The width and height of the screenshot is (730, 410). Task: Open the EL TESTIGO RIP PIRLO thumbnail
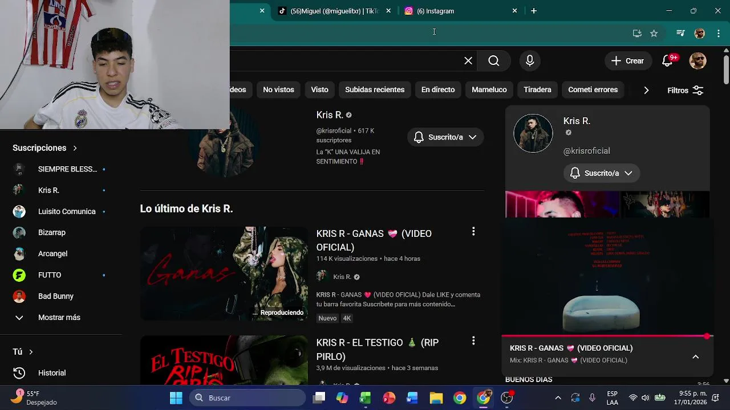tap(224, 360)
